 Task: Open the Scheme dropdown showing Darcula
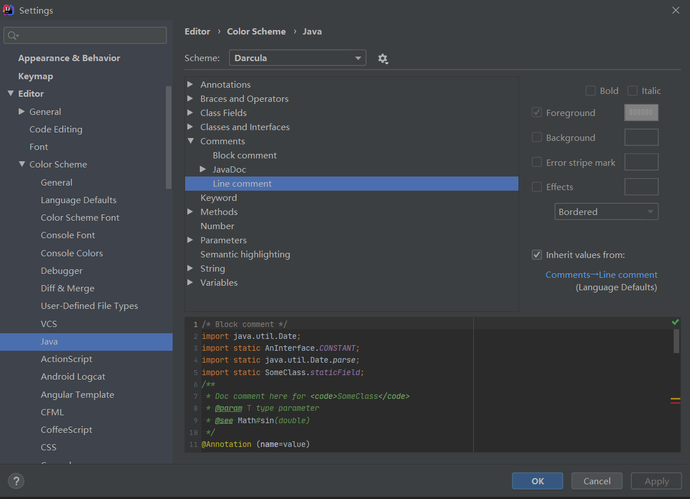click(297, 58)
